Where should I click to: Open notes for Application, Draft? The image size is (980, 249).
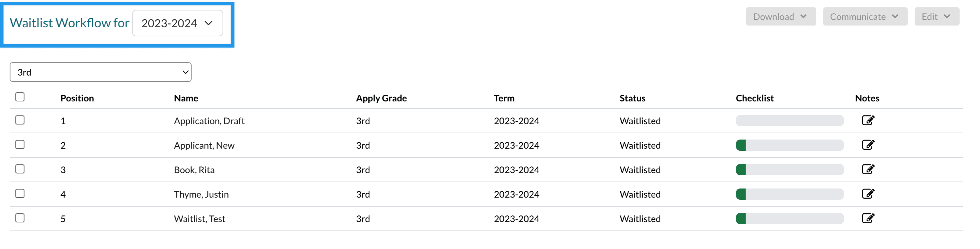click(868, 120)
